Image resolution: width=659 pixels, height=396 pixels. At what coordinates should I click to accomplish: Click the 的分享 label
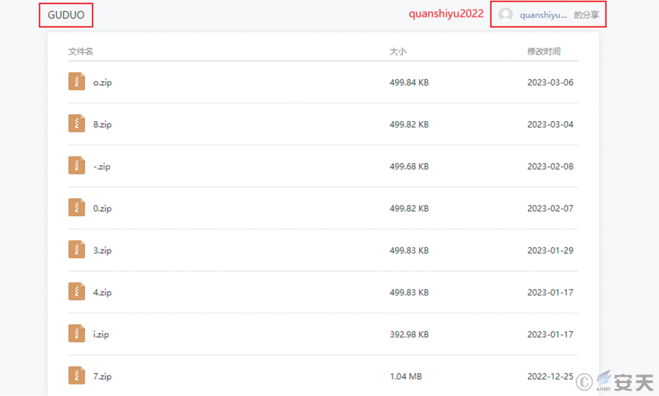coord(587,15)
